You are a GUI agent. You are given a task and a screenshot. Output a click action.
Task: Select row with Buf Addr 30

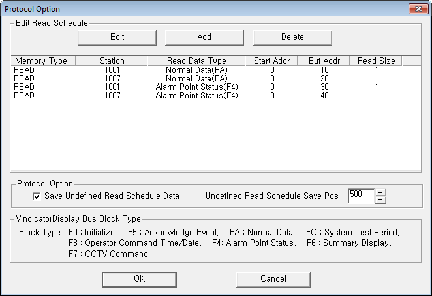(216, 87)
